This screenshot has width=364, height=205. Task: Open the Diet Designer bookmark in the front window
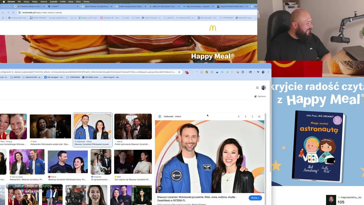click(x=54, y=77)
